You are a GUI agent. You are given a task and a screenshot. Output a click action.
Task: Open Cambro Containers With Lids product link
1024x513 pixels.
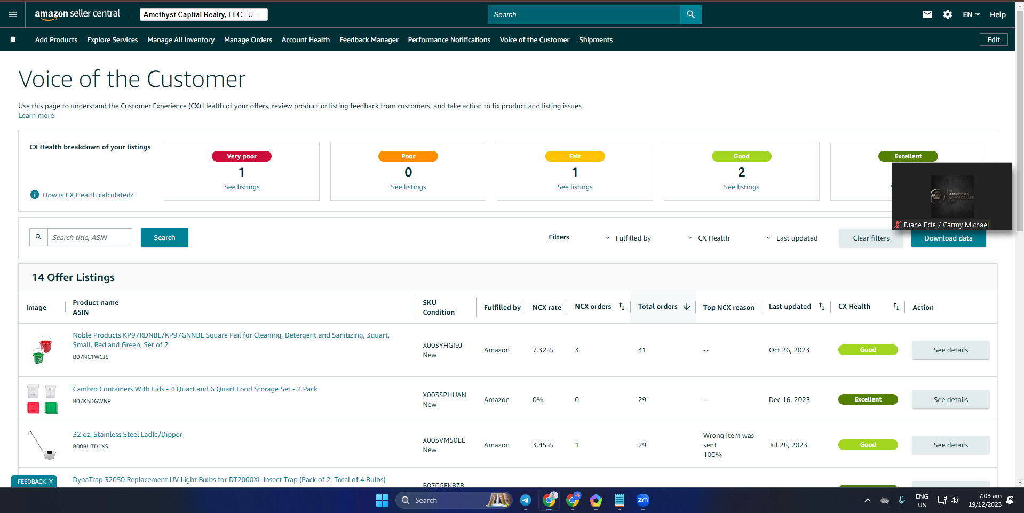[195, 389]
